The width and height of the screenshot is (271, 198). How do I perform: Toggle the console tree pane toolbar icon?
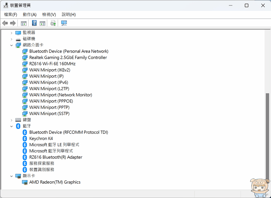click(24, 23)
